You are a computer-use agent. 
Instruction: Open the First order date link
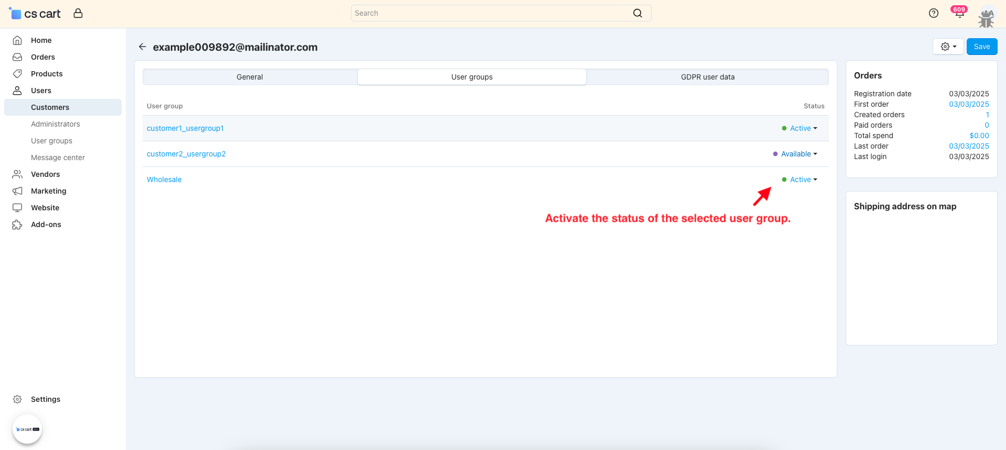pos(969,104)
